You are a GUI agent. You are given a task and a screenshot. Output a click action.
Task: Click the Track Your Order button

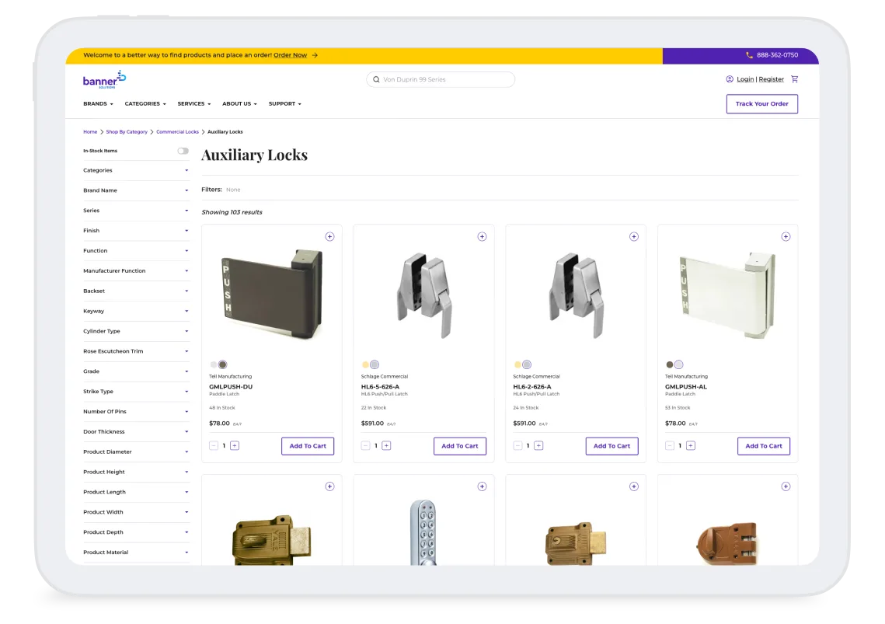[x=762, y=104]
